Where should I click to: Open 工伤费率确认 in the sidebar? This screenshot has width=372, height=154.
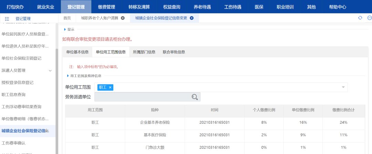[14, 143]
